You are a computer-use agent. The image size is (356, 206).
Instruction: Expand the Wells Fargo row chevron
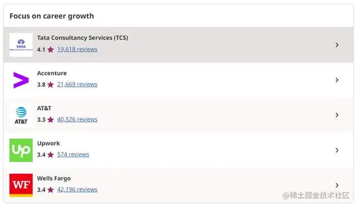(337, 185)
